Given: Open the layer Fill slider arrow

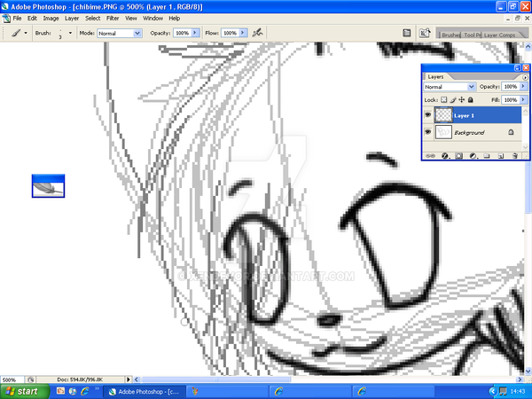Looking at the screenshot, I should pyautogui.click(x=523, y=99).
